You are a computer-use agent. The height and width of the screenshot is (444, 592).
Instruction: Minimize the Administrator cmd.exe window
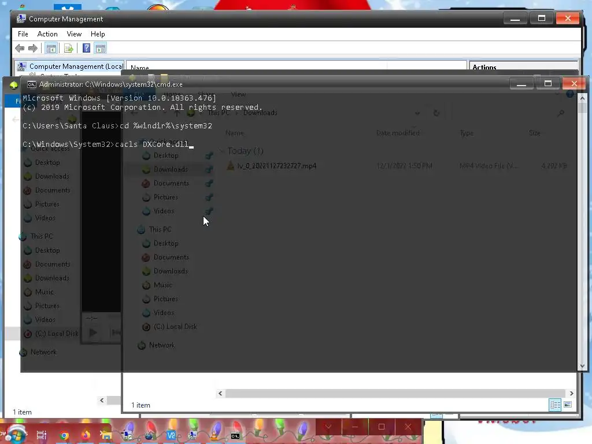click(x=521, y=84)
